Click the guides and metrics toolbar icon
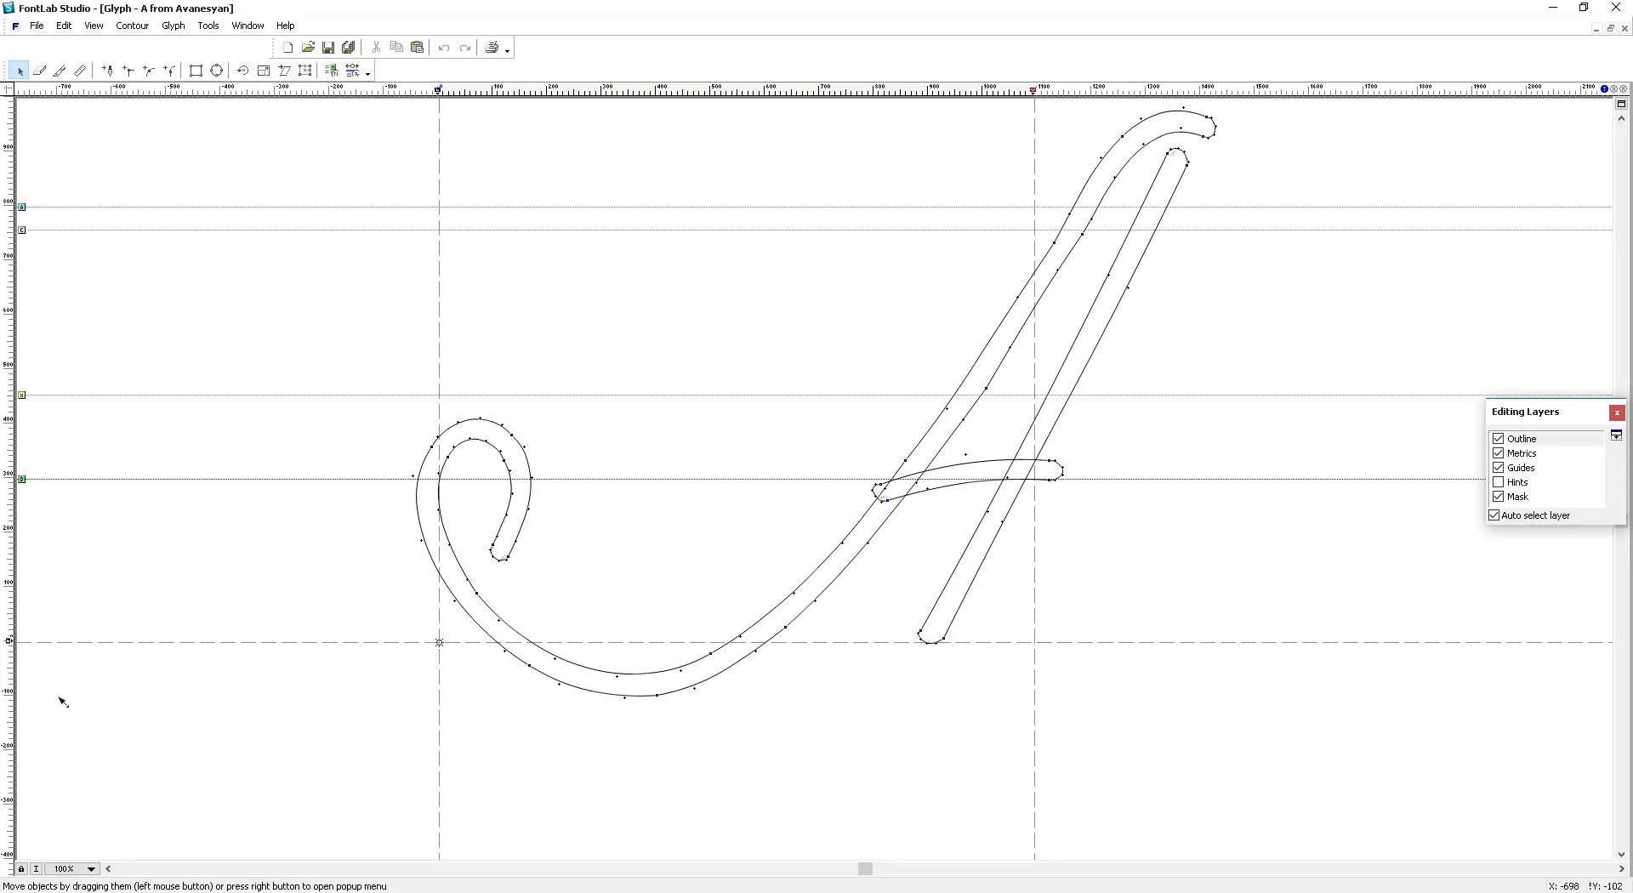The image size is (1633, 893). coord(352,71)
